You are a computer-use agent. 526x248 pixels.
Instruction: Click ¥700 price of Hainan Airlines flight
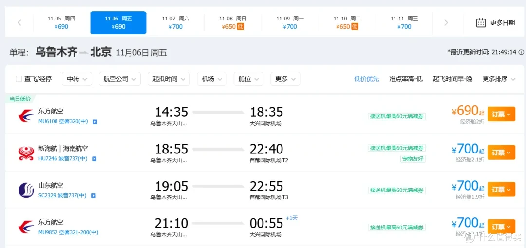(x=468, y=149)
